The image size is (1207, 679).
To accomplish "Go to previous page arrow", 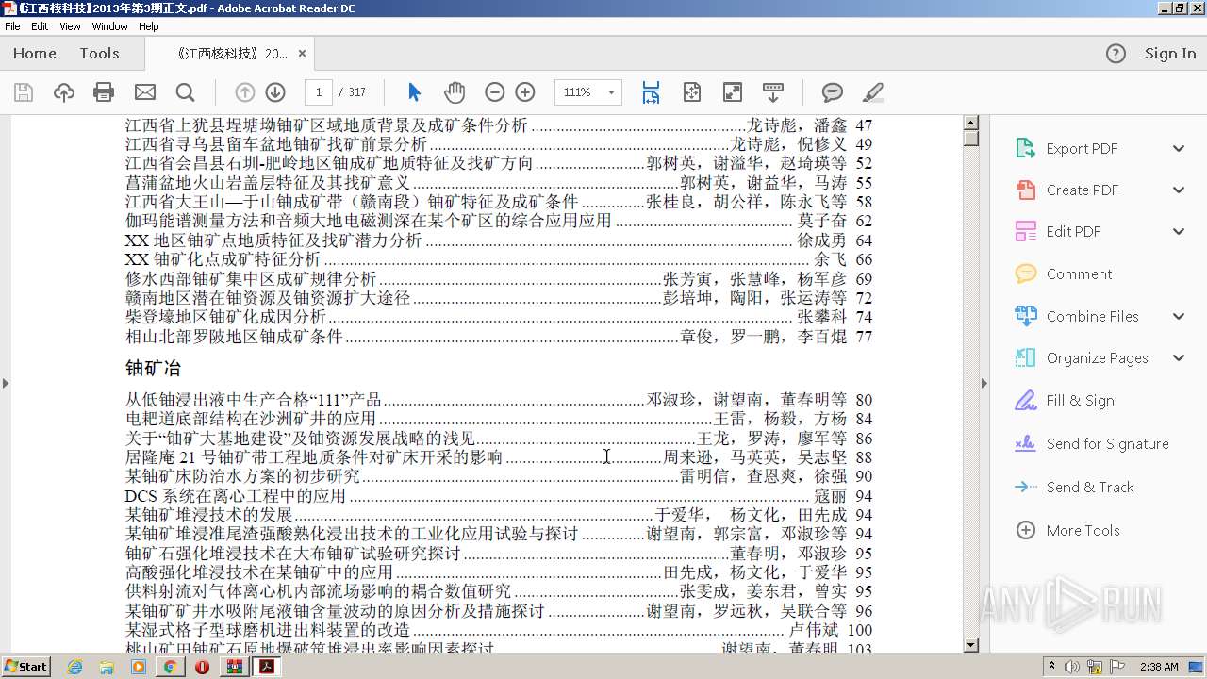I will (245, 92).
